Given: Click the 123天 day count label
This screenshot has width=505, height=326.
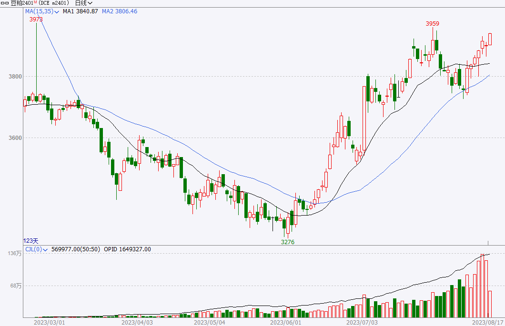Looking at the screenshot, I should point(30,241).
